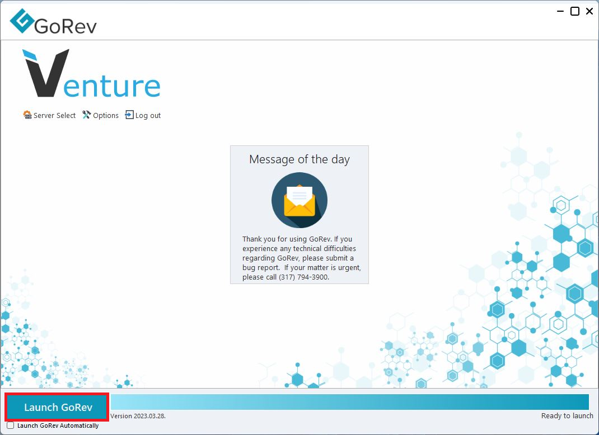Screen dimensions: 599x435
Task: Close the GoRev launcher window
Action: 589,11
